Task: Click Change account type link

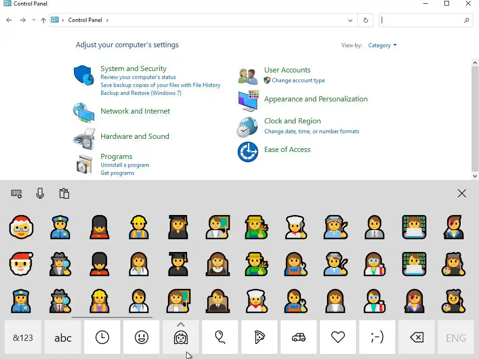Action: click(298, 80)
